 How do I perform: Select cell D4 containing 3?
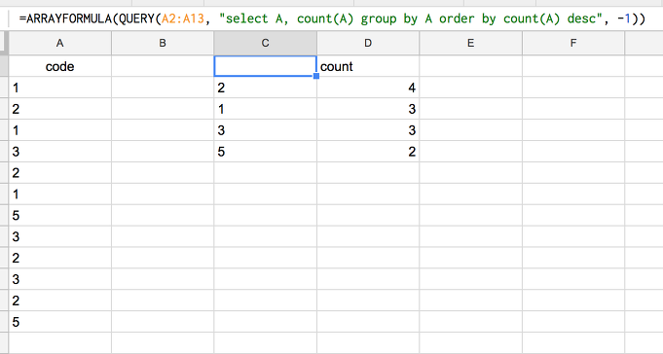coord(368,130)
